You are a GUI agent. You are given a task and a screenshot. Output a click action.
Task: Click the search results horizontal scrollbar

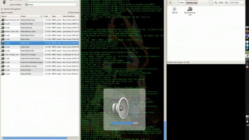coord(35,138)
